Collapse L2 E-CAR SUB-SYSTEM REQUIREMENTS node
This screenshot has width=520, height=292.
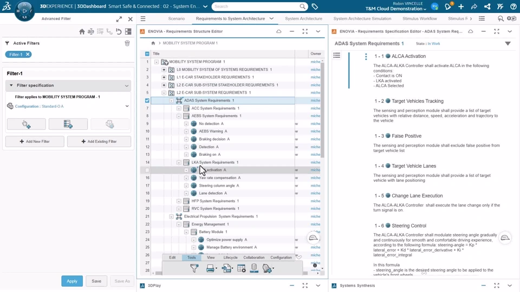coord(164,92)
